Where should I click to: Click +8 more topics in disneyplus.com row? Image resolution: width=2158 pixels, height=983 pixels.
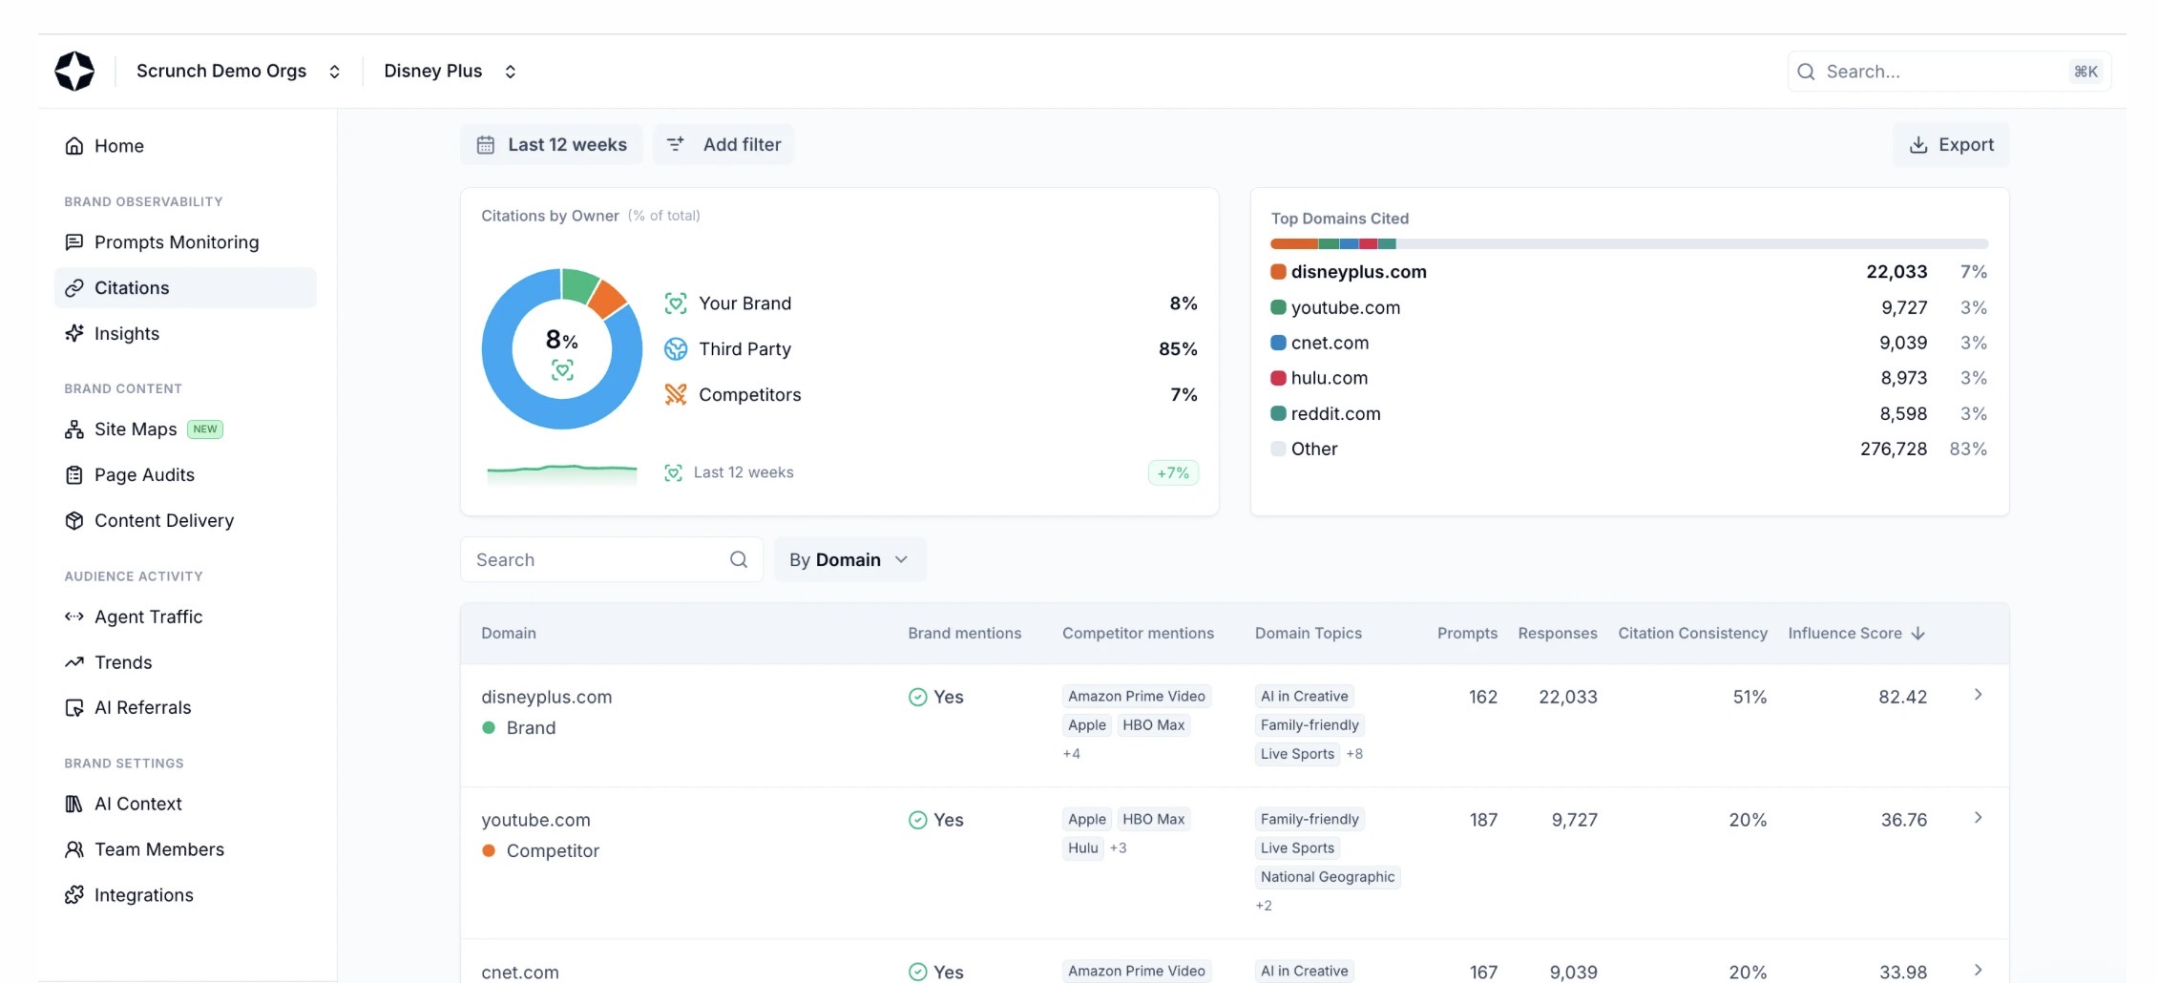1354,754
